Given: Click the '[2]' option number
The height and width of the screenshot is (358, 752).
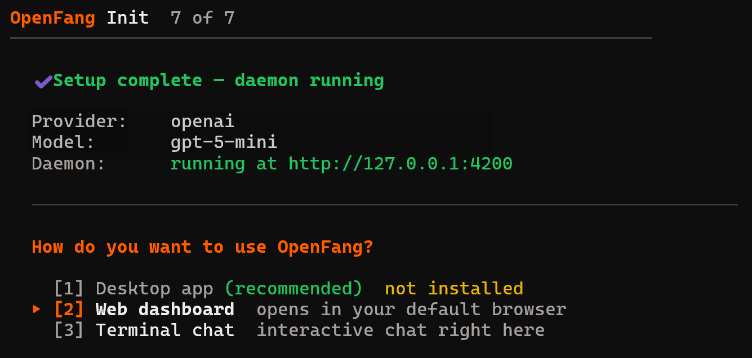Looking at the screenshot, I should [68, 309].
